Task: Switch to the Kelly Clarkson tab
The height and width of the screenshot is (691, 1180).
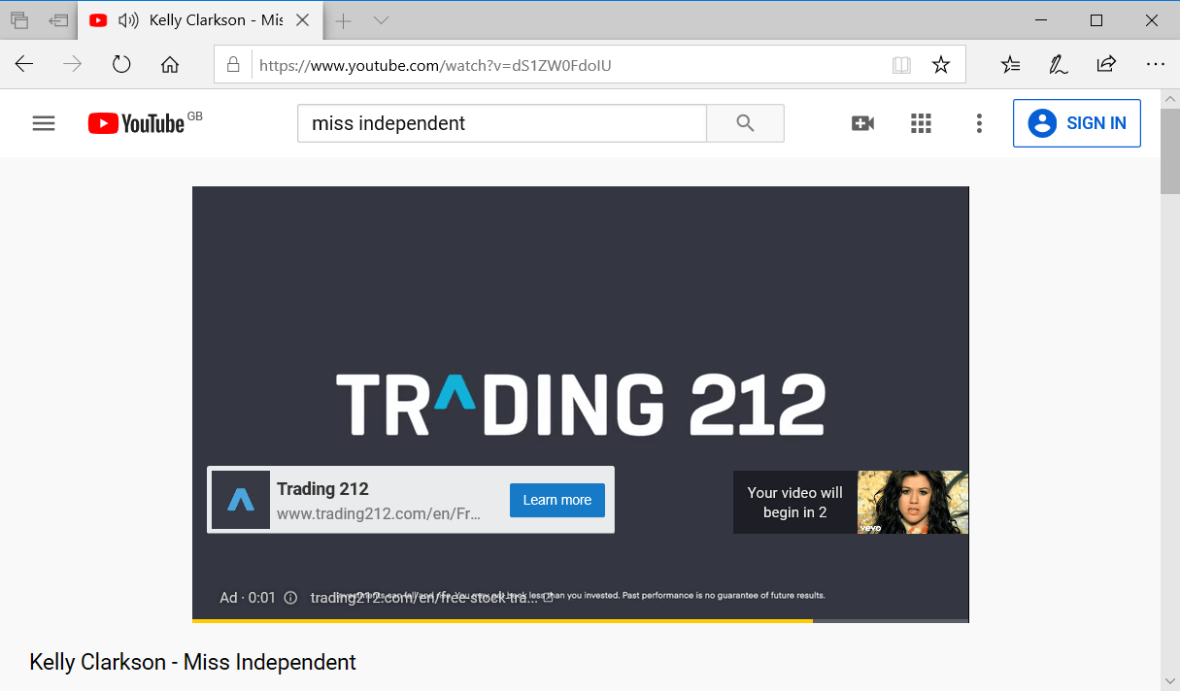Action: point(199,20)
